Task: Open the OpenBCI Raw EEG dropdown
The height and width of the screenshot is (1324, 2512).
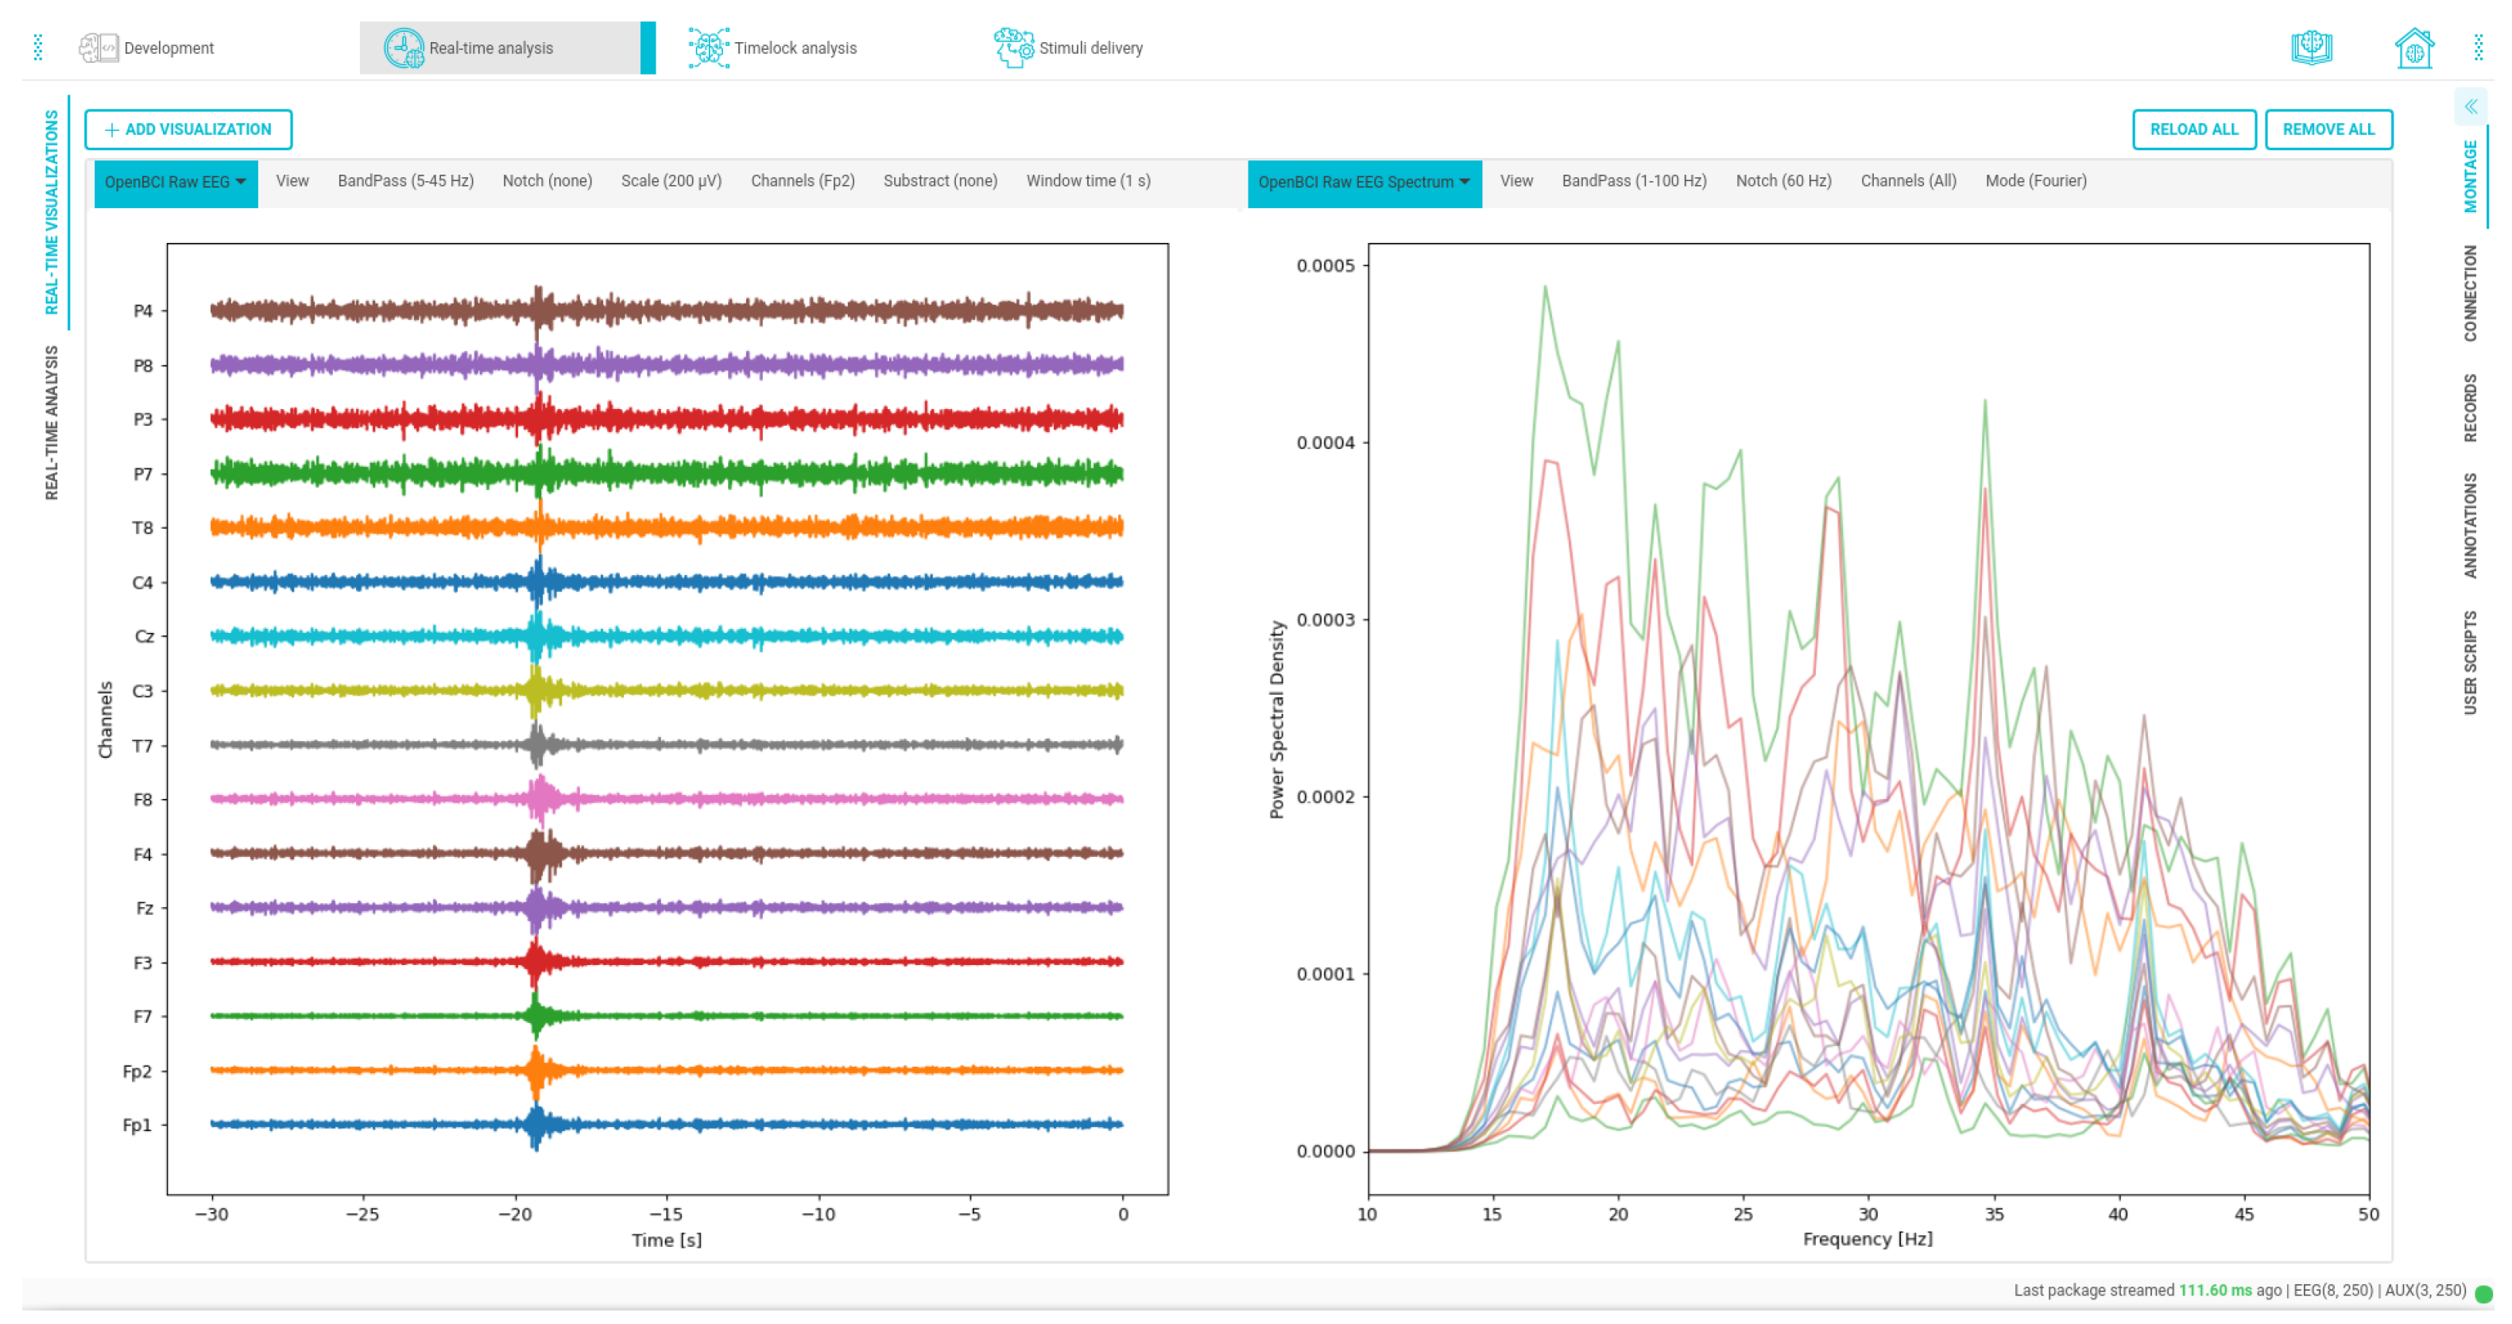Action: point(176,183)
